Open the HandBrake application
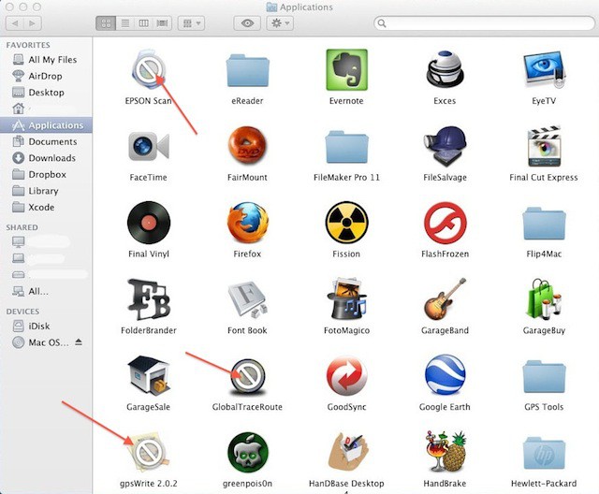This screenshot has width=599, height=494. pyautogui.click(x=445, y=452)
